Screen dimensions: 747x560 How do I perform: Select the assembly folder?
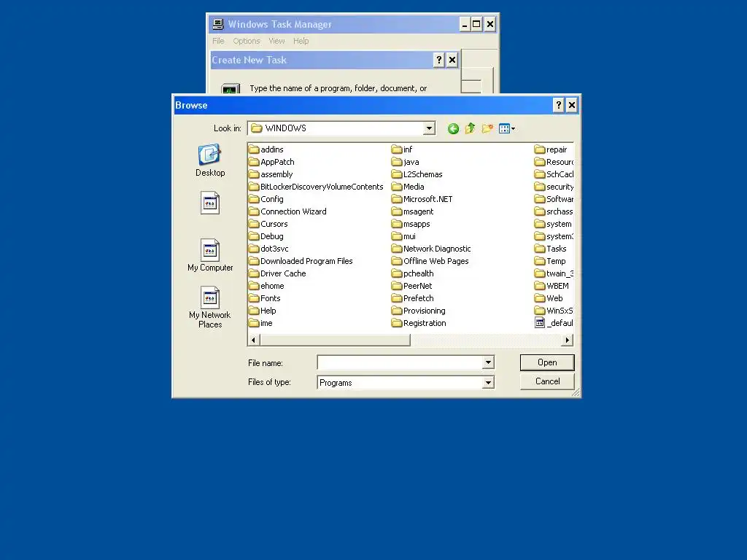coord(271,174)
